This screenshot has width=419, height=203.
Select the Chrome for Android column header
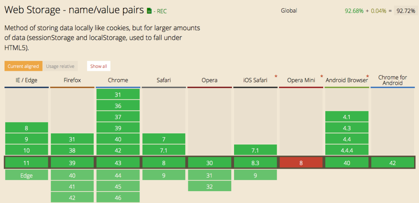coord(392,80)
